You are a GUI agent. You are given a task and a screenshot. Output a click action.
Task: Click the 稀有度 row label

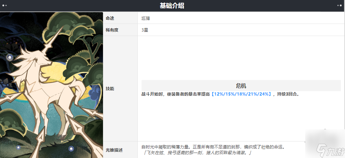(x=112, y=30)
